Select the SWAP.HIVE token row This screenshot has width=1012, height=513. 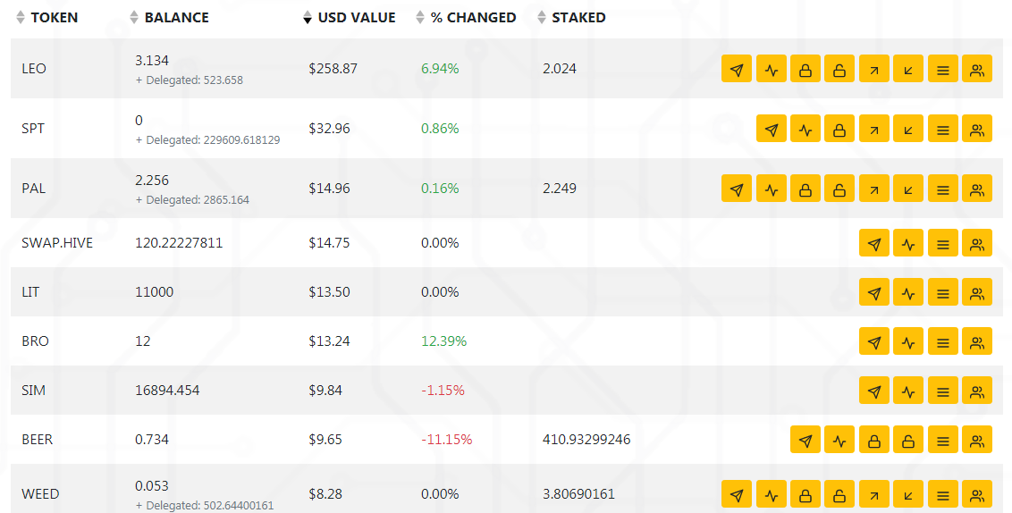tap(506, 243)
